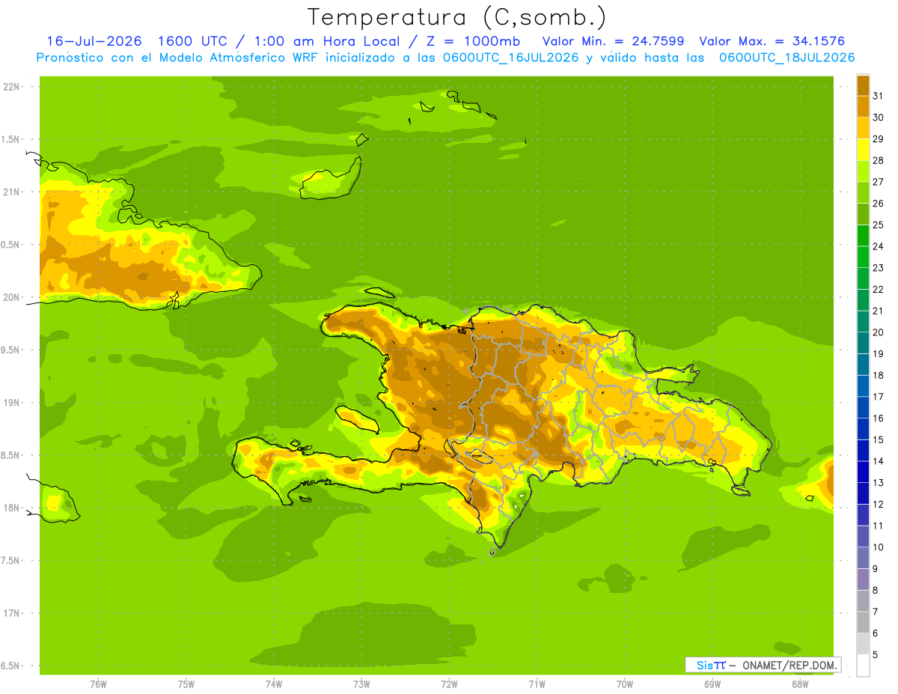Click the gray swatch between 6 and 7
The image size is (898, 694).
point(863,622)
